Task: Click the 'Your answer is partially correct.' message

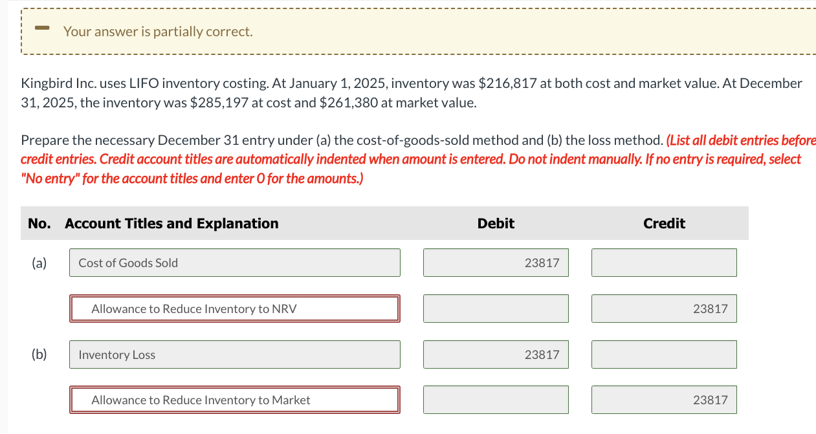Action: point(158,31)
